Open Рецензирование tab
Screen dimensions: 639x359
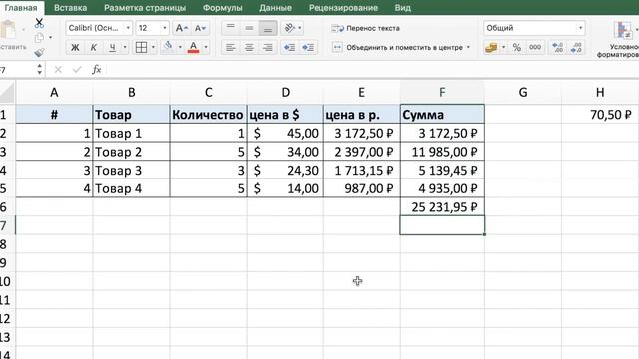(x=343, y=8)
